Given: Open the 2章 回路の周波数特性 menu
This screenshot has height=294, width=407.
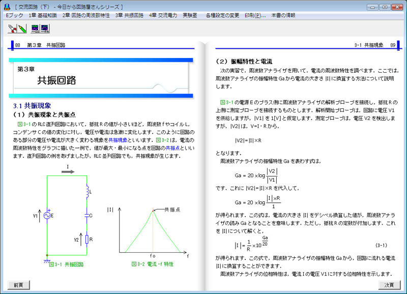Looking at the screenshot, I should [x=86, y=16].
